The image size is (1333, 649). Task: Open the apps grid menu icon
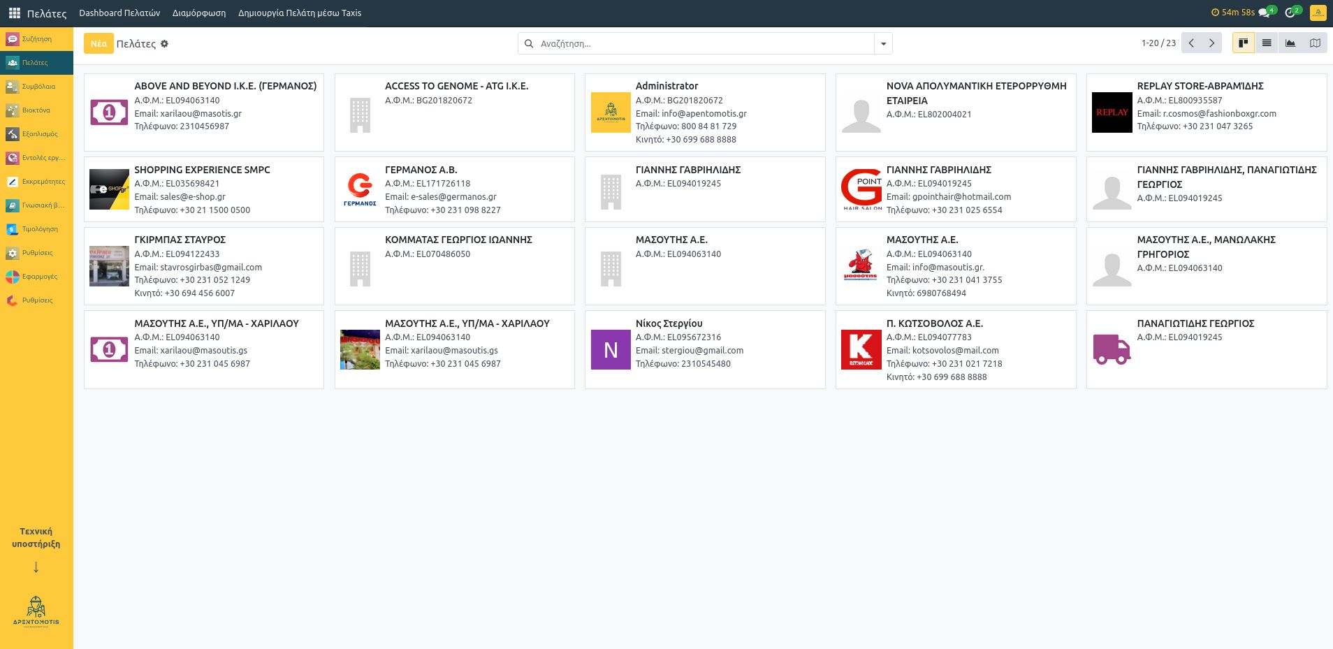point(14,13)
